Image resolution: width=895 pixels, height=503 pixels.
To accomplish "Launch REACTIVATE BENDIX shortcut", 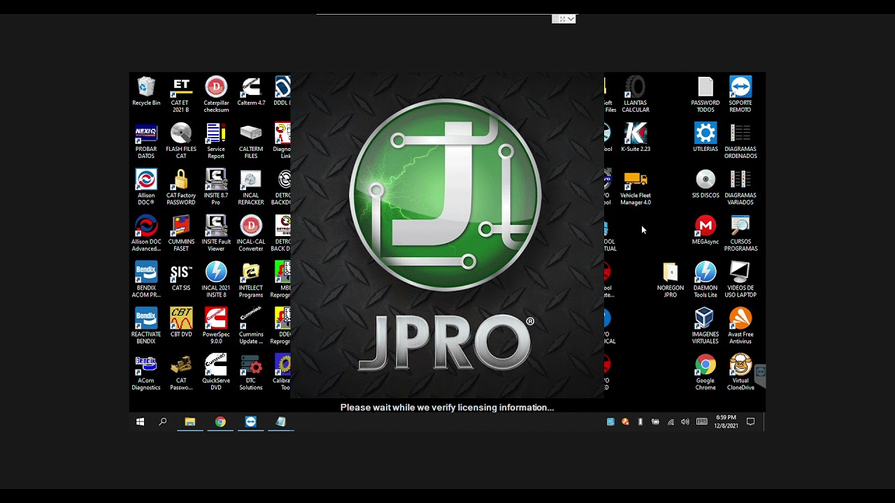I will 146,326.
